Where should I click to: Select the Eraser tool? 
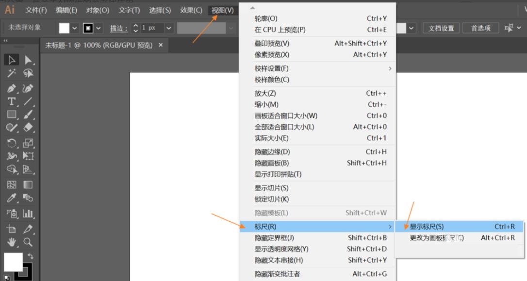point(28,127)
